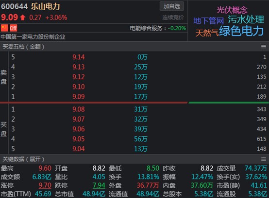This screenshot has width=269, height=198.
Task: Click the 总股本 value 5.38亿
Action: tap(203, 194)
